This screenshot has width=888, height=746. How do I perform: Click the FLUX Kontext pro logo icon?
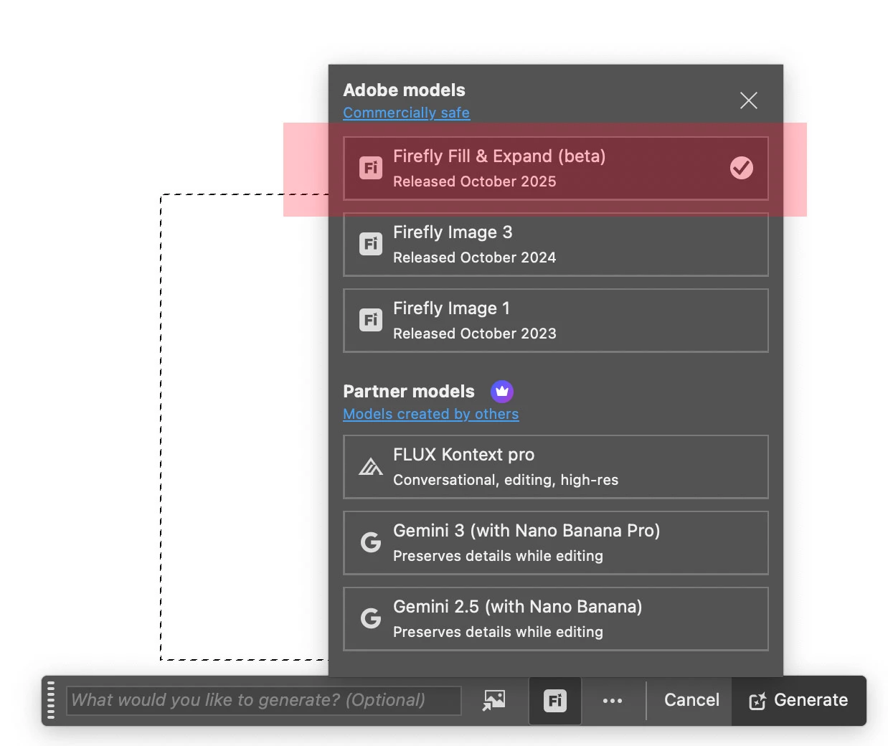[x=371, y=467]
